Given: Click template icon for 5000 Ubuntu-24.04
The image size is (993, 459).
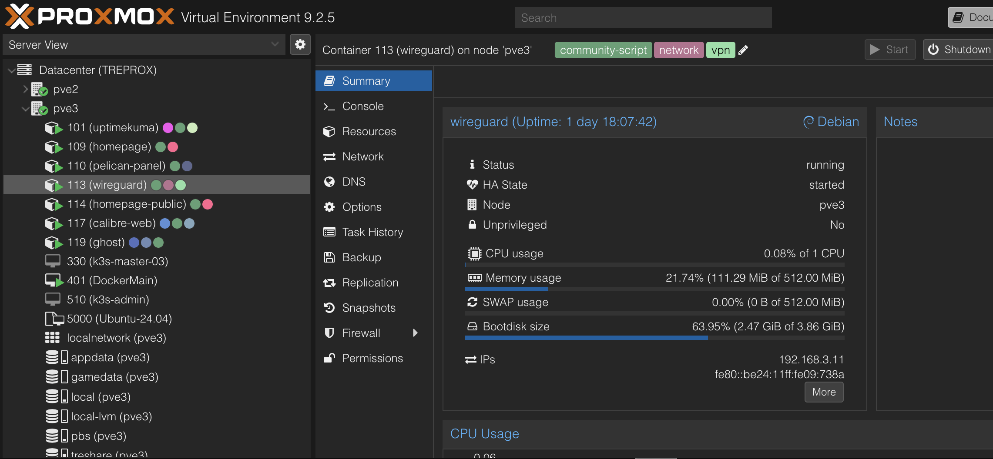Looking at the screenshot, I should [55, 319].
